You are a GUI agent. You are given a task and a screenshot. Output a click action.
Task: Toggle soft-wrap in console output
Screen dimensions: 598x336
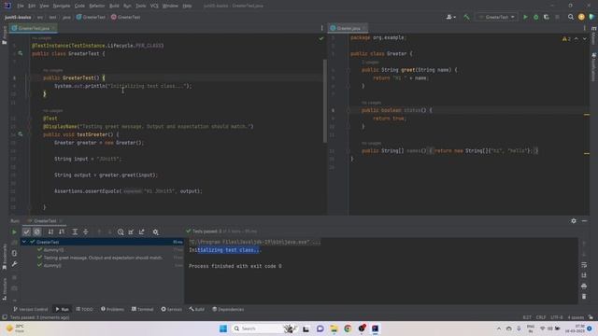[584, 265]
